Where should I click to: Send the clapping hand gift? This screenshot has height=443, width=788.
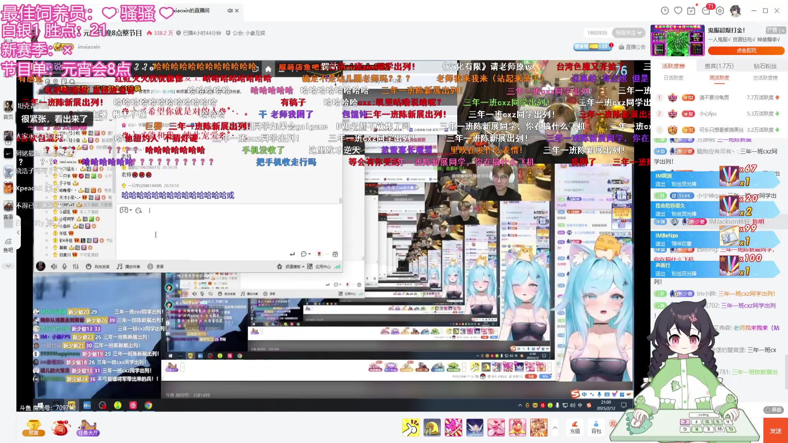(x=411, y=427)
